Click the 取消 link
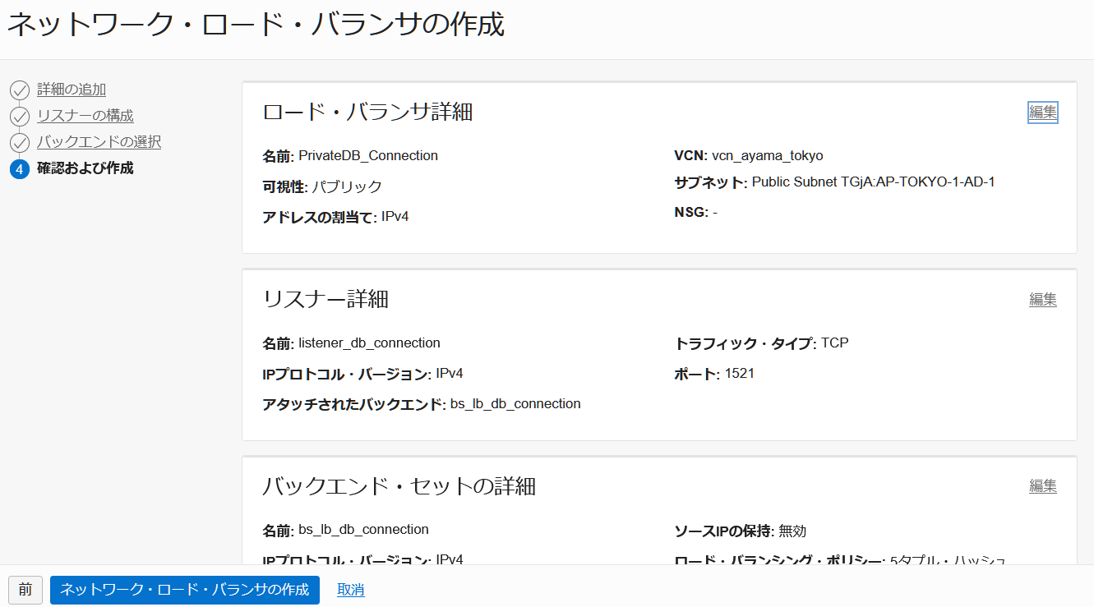Viewport: 1094px width, 607px height. pos(351,590)
